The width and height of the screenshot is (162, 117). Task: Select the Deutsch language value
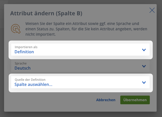click(23, 68)
